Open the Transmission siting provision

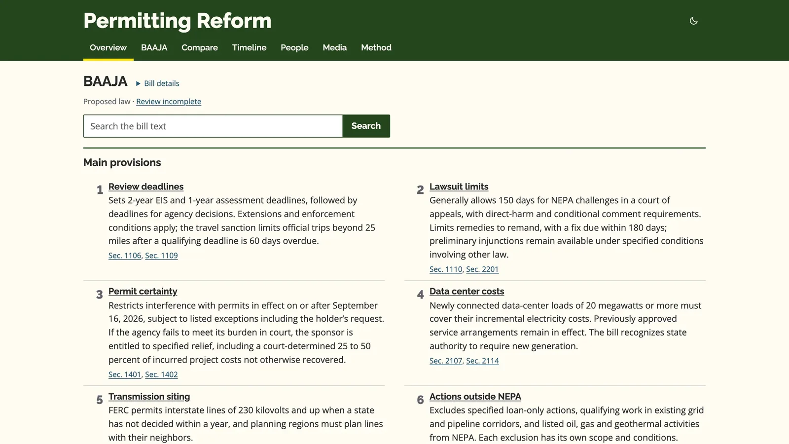point(149,397)
